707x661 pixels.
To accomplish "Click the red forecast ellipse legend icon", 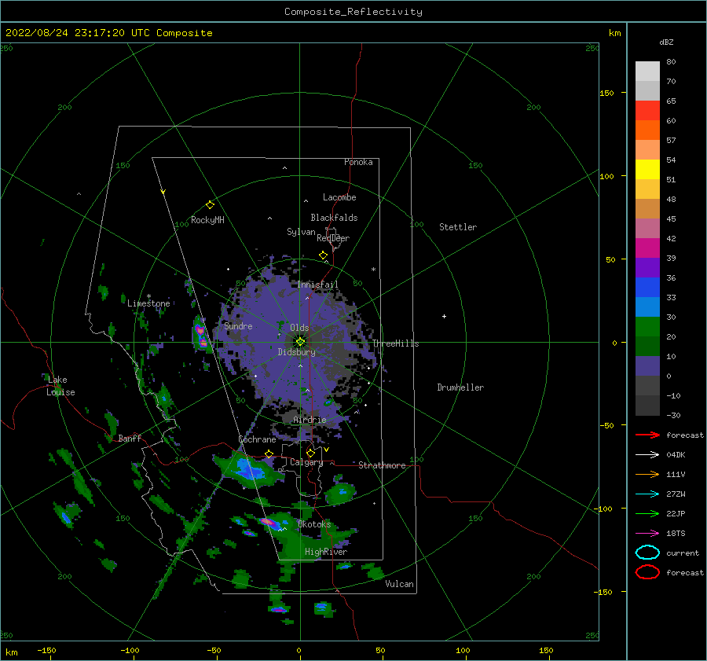I will tap(647, 572).
